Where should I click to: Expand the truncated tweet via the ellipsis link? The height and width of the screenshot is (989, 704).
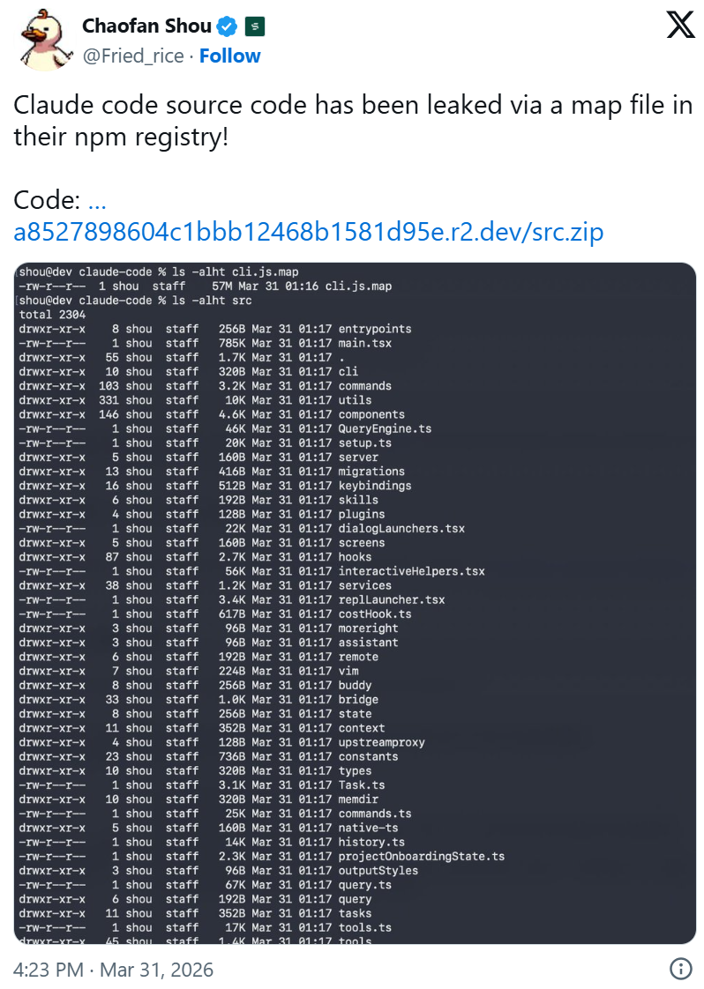tap(97, 200)
